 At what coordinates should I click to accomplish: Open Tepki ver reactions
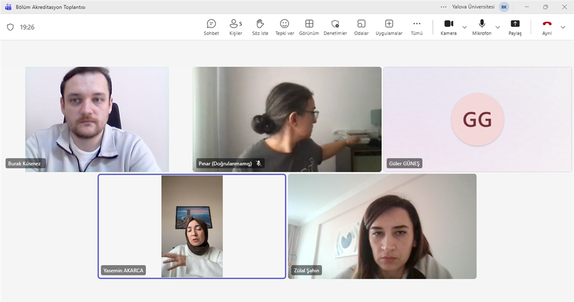tap(284, 27)
